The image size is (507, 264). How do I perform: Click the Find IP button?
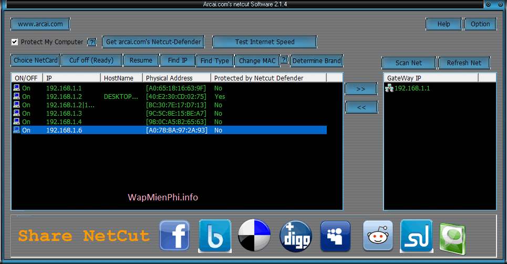178,60
